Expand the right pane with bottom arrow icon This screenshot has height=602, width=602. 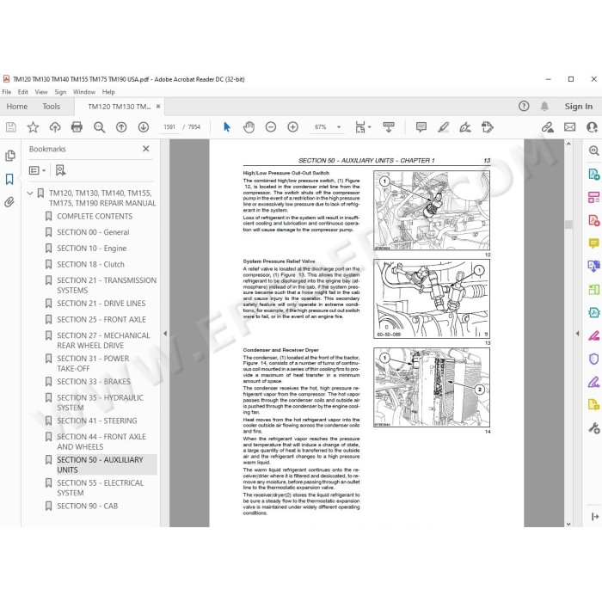[x=595, y=516]
